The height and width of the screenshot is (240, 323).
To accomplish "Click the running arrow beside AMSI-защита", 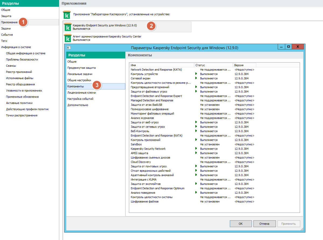I will [196, 153].
